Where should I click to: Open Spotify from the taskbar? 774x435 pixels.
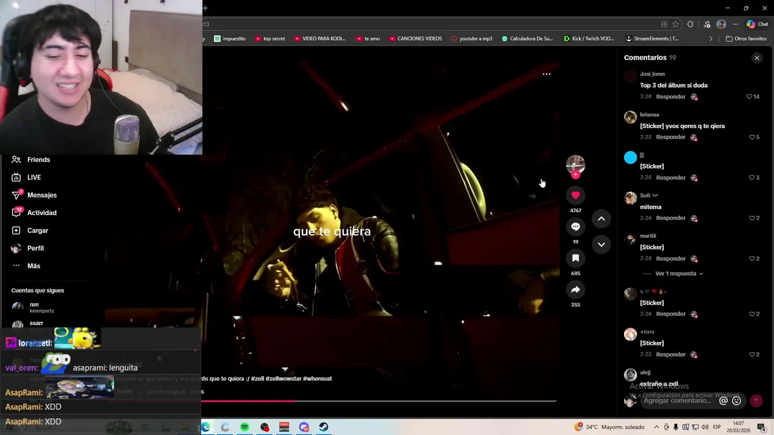[244, 427]
